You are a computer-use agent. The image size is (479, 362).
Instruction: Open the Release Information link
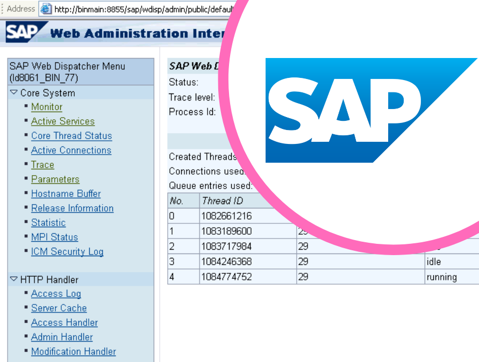coord(73,208)
